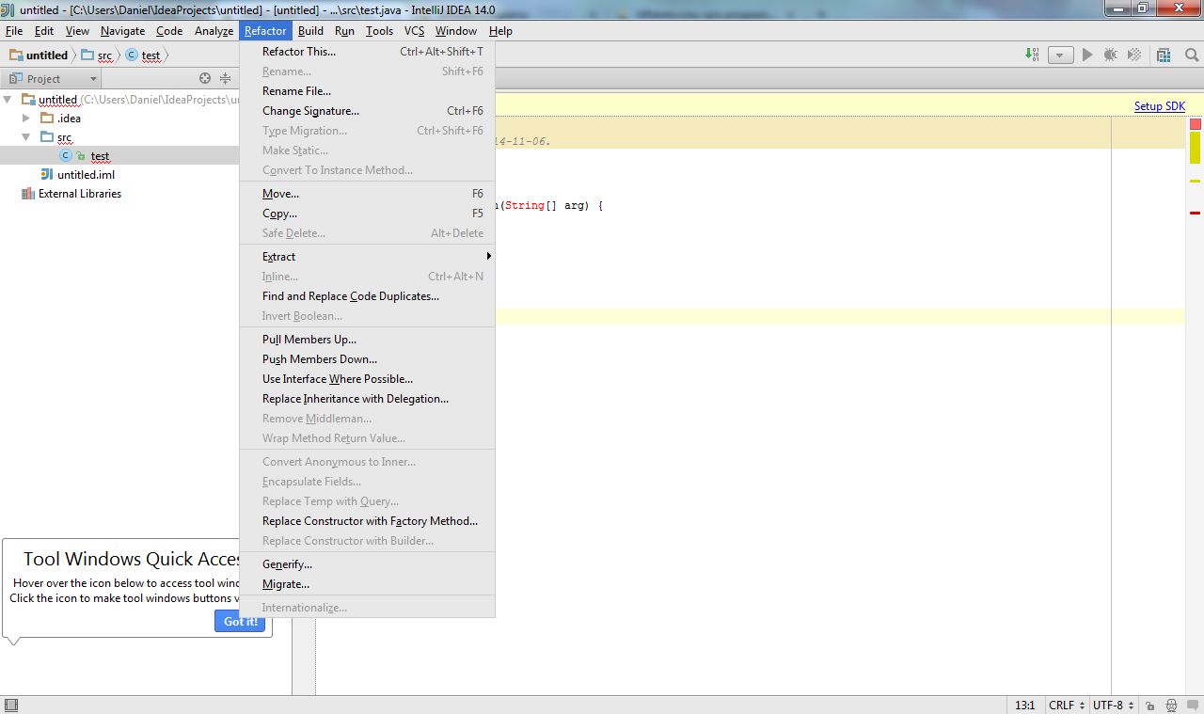Screen dimensions: 1204x714
Task: Click tool windows quick access icon in bottom-left corner
Action: point(10,706)
